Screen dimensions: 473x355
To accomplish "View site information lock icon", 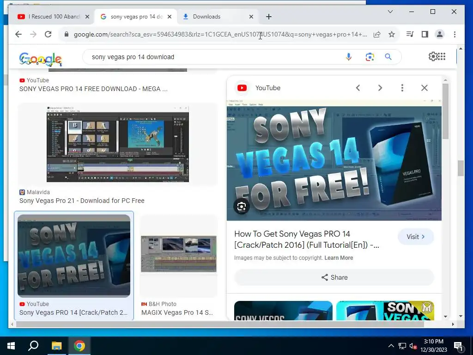I will (67, 34).
